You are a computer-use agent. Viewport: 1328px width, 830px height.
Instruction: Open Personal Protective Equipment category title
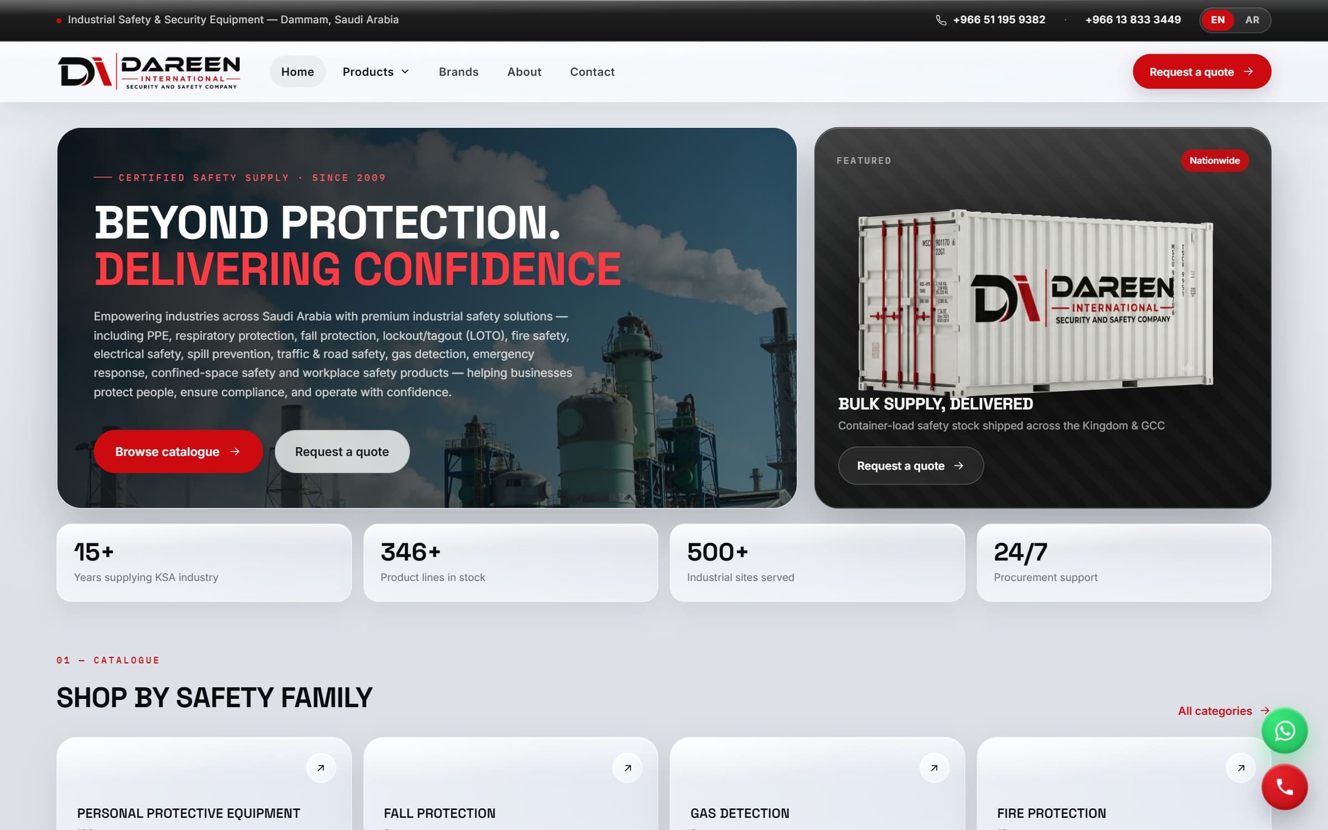pos(189,813)
